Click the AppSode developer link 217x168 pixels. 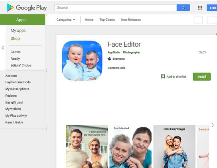pyautogui.click(x=114, y=53)
